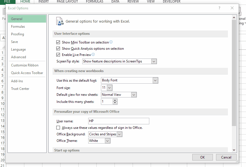Open the Advanced options category
Image resolution: width=246 pixels, height=167 pixels.
pos(27,57)
